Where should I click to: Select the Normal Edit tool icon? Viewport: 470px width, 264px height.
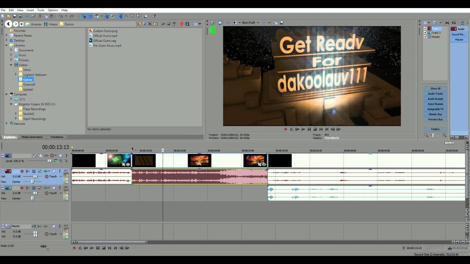pyautogui.click(x=120, y=16)
